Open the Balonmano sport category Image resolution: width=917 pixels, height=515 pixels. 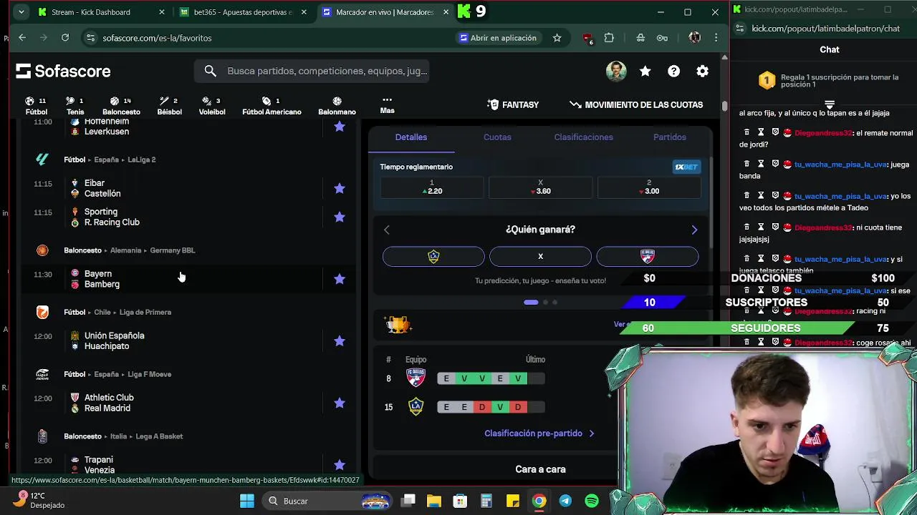pyautogui.click(x=337, y=106)
